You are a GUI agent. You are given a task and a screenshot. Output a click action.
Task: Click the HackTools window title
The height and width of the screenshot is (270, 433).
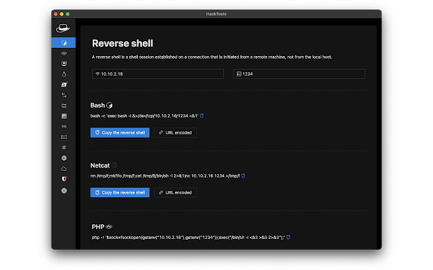pos(216,14)
